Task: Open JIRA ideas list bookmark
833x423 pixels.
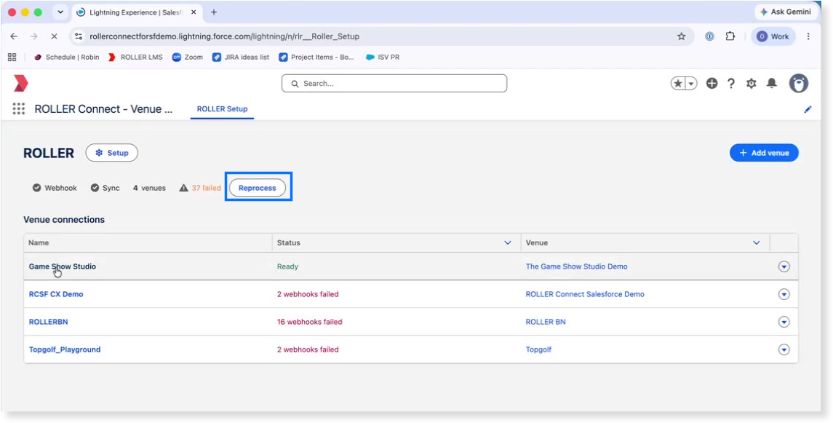Action: [x=241, y=57]
